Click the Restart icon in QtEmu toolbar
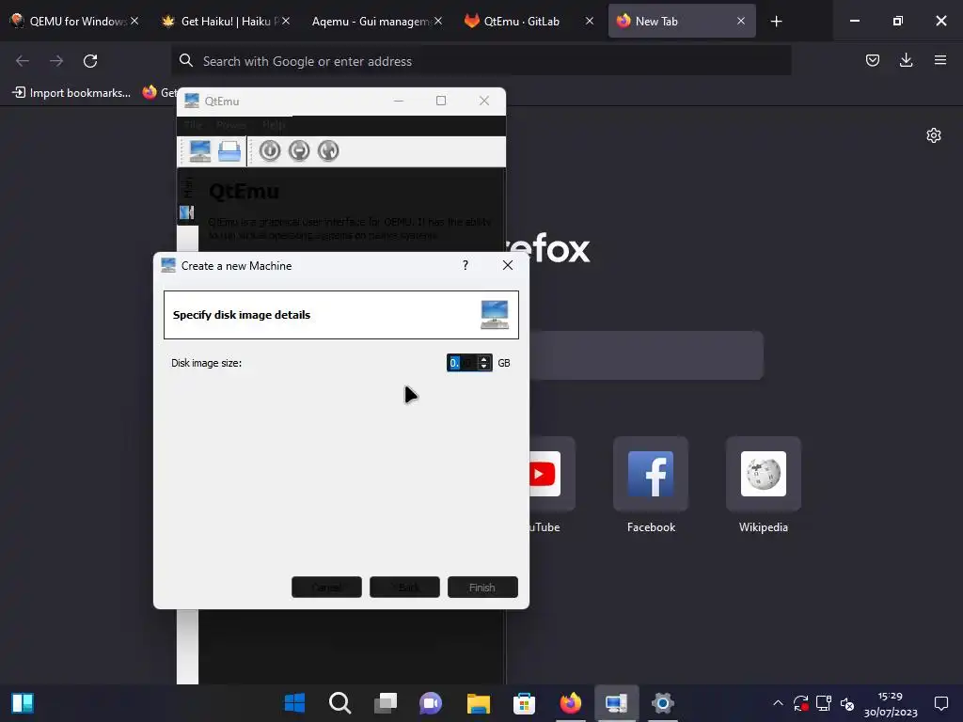This screenshot has width=963, height=722. [x=328, y=150]
